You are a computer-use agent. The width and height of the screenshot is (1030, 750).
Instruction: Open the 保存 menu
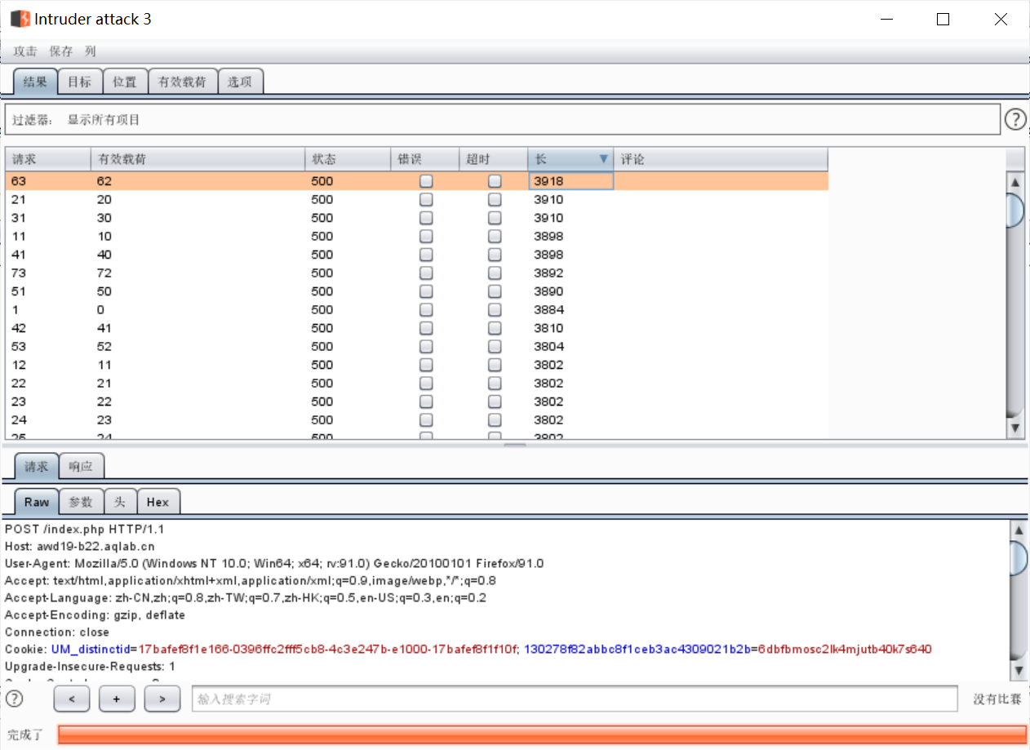click(x=61, y=51)
